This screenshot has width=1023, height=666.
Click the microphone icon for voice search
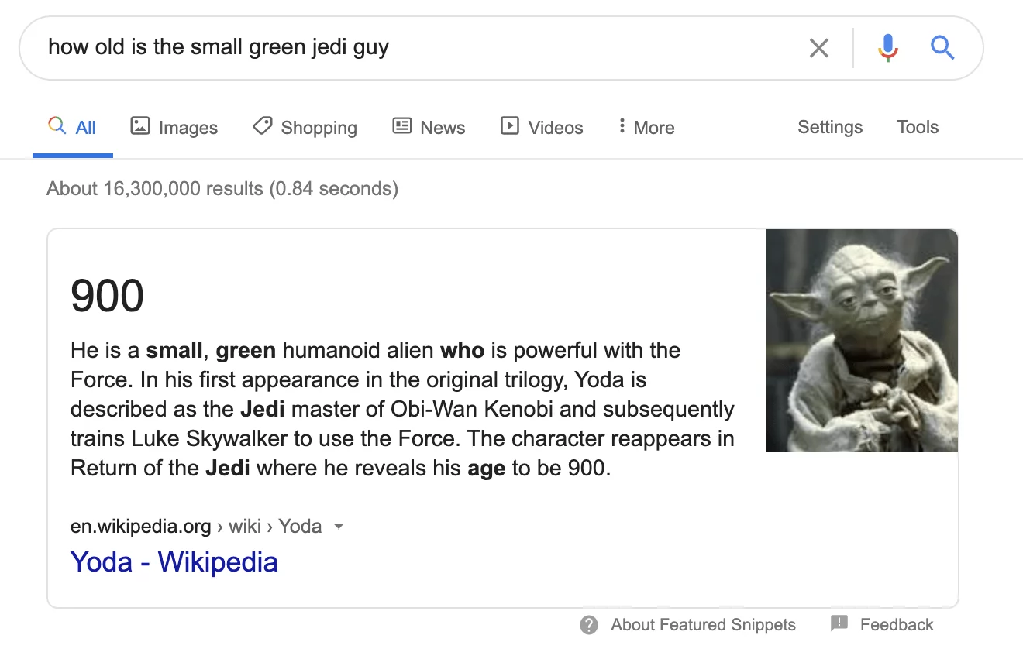click(x=887, y=47)
